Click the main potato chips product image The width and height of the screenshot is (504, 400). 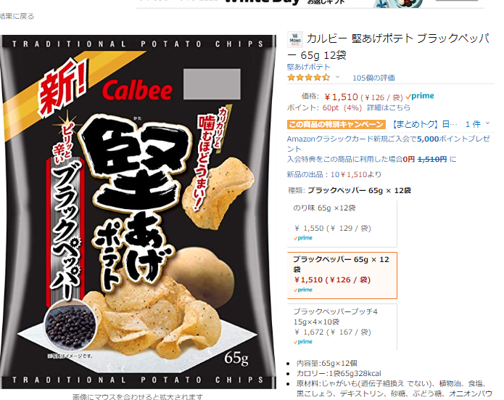[139, 212]
